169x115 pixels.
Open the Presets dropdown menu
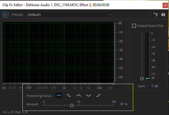click(69, 15)
